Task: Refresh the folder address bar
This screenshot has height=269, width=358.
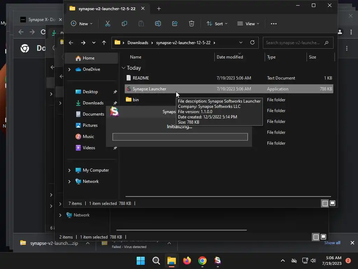Action: (252, 42)
